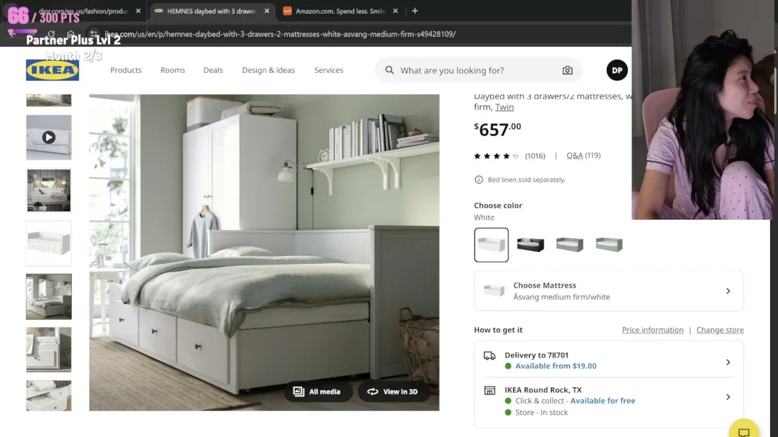Open the DP profile avatar
778x437 pixels.
pos(617,70)
